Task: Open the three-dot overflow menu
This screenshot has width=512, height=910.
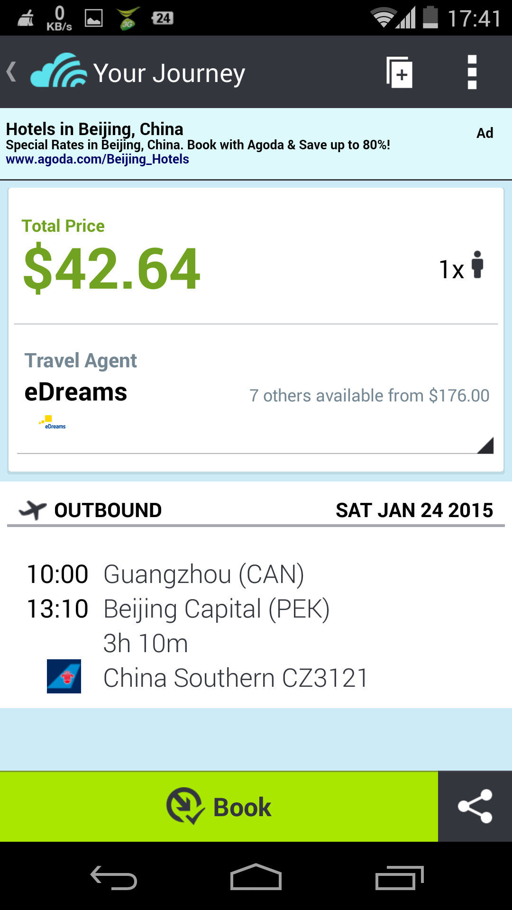Action: [x=472, y=72]
